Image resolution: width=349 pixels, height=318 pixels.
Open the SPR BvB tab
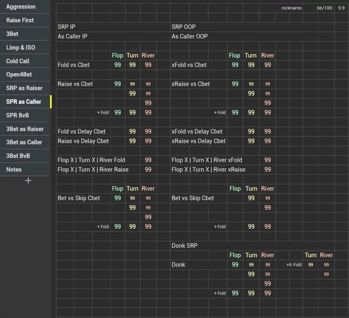pyautogui.click(x=18, y=115)
